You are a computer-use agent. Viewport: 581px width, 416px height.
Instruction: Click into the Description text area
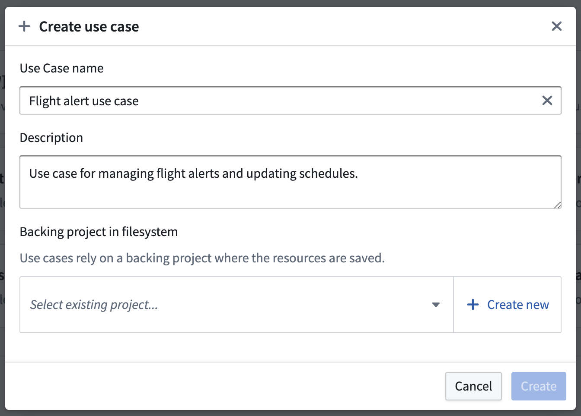(x=290, y=182)
